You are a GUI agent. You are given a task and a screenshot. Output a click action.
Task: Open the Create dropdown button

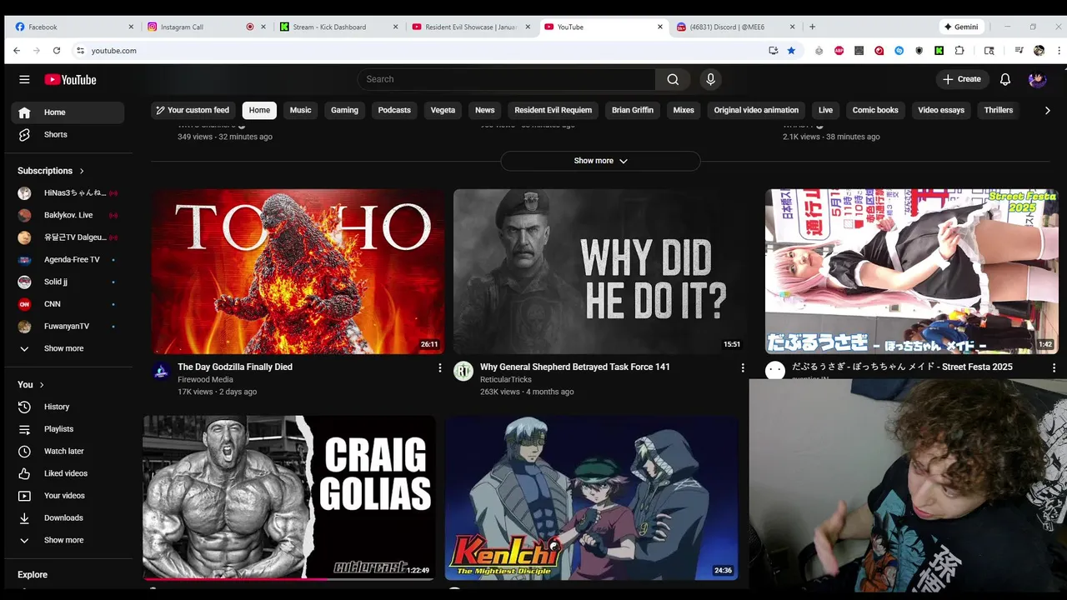pos(962,79)
